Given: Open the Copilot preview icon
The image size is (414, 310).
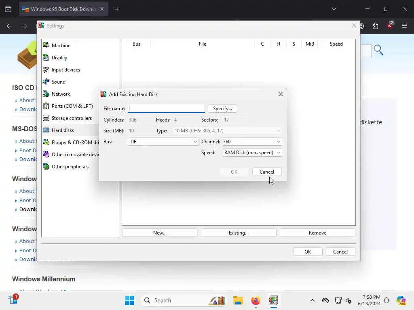Looking at the screenshot, I should point(401,300).
